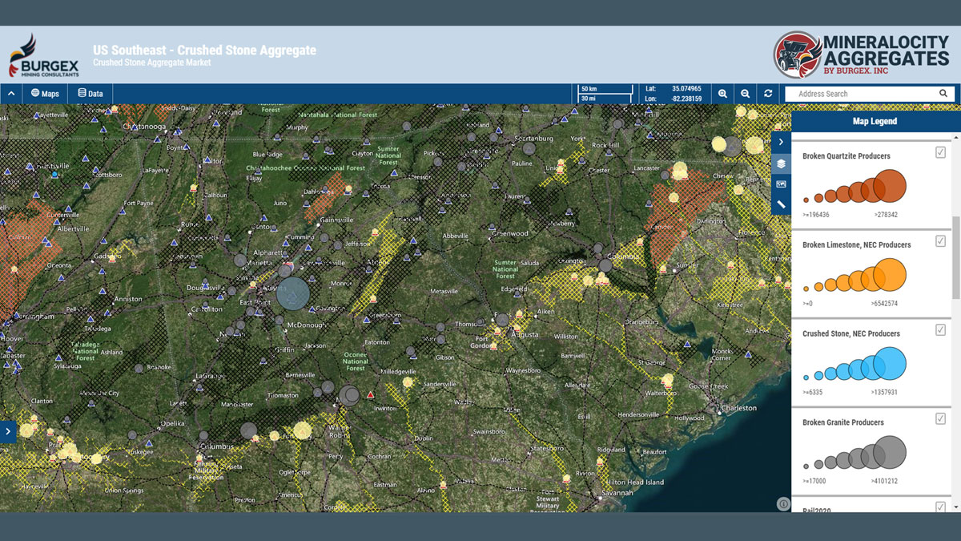The width and height of the screenshot is (961, 541).
Task: Click the latitude value 35.074965
Action: [685, 89]
